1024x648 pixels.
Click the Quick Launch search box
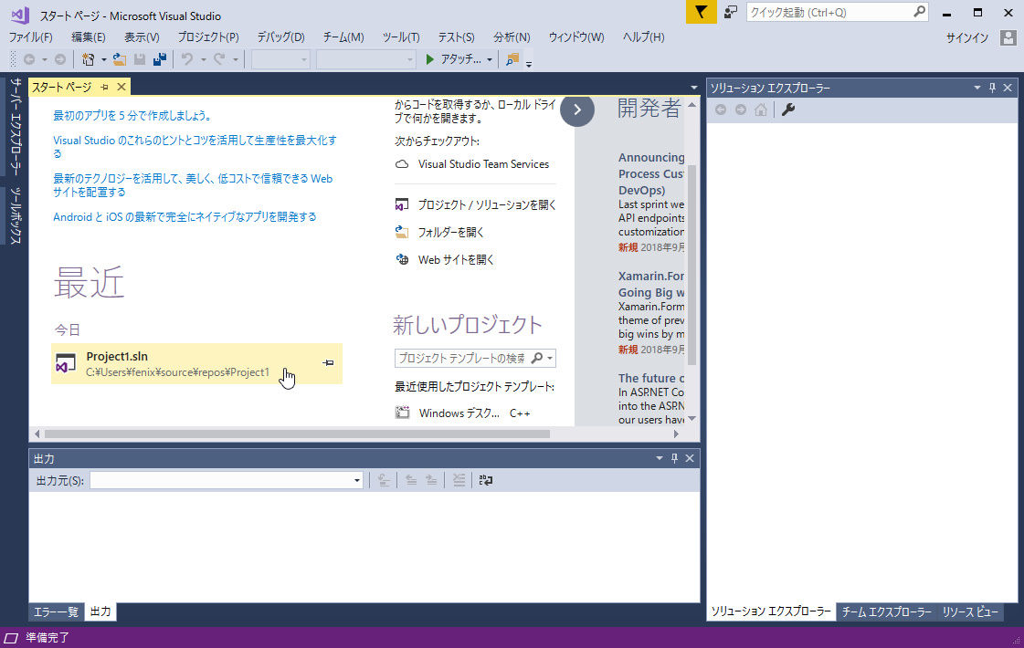pyautogui.click(x=837, y=13)
